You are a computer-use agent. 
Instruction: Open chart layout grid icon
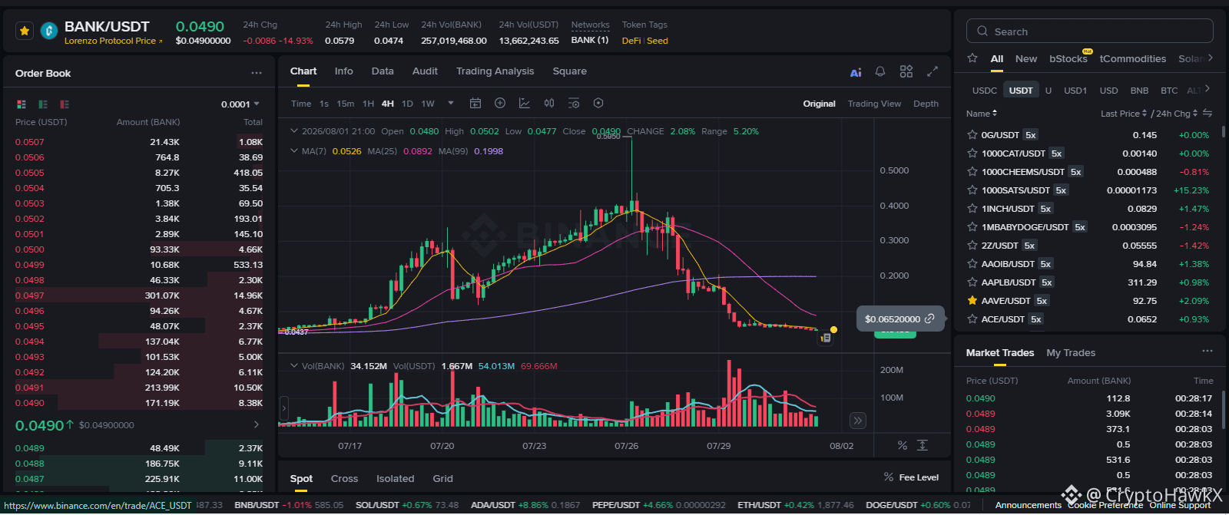[906, 71]
